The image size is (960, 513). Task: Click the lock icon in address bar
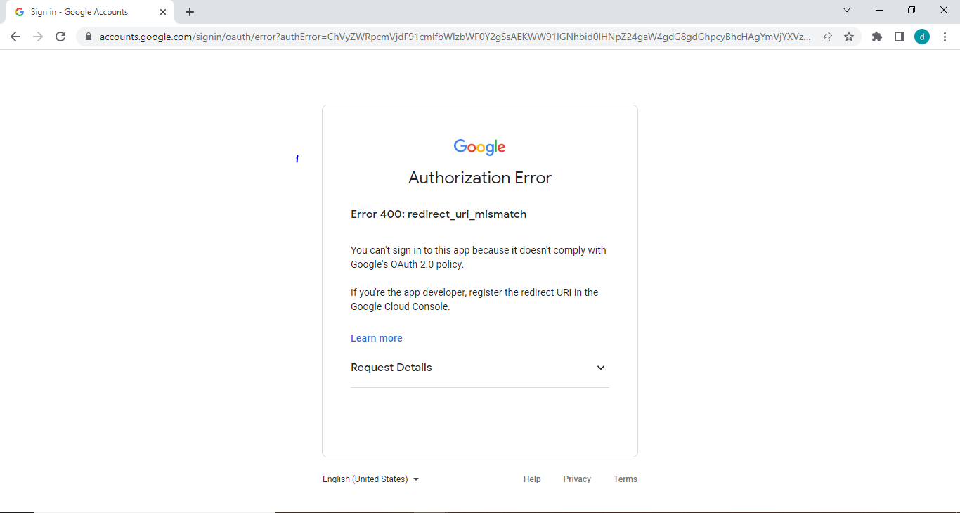[x=89, y=37]
